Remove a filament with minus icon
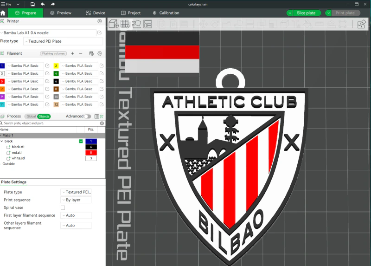Image resolution: width=371 pixels, height=266 pixels. pyautogui.click(x=81, y=53)
